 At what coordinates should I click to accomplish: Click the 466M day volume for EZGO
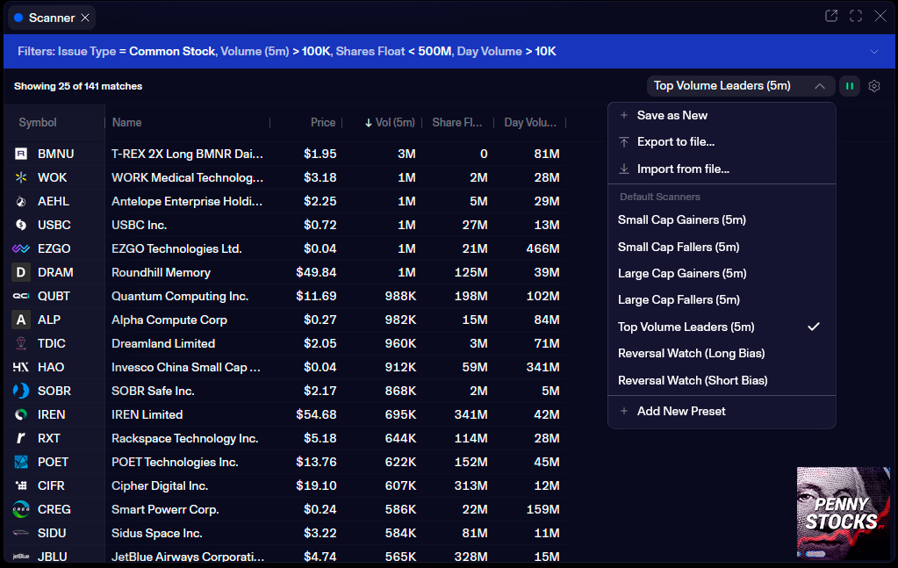[x=542, y=248]
